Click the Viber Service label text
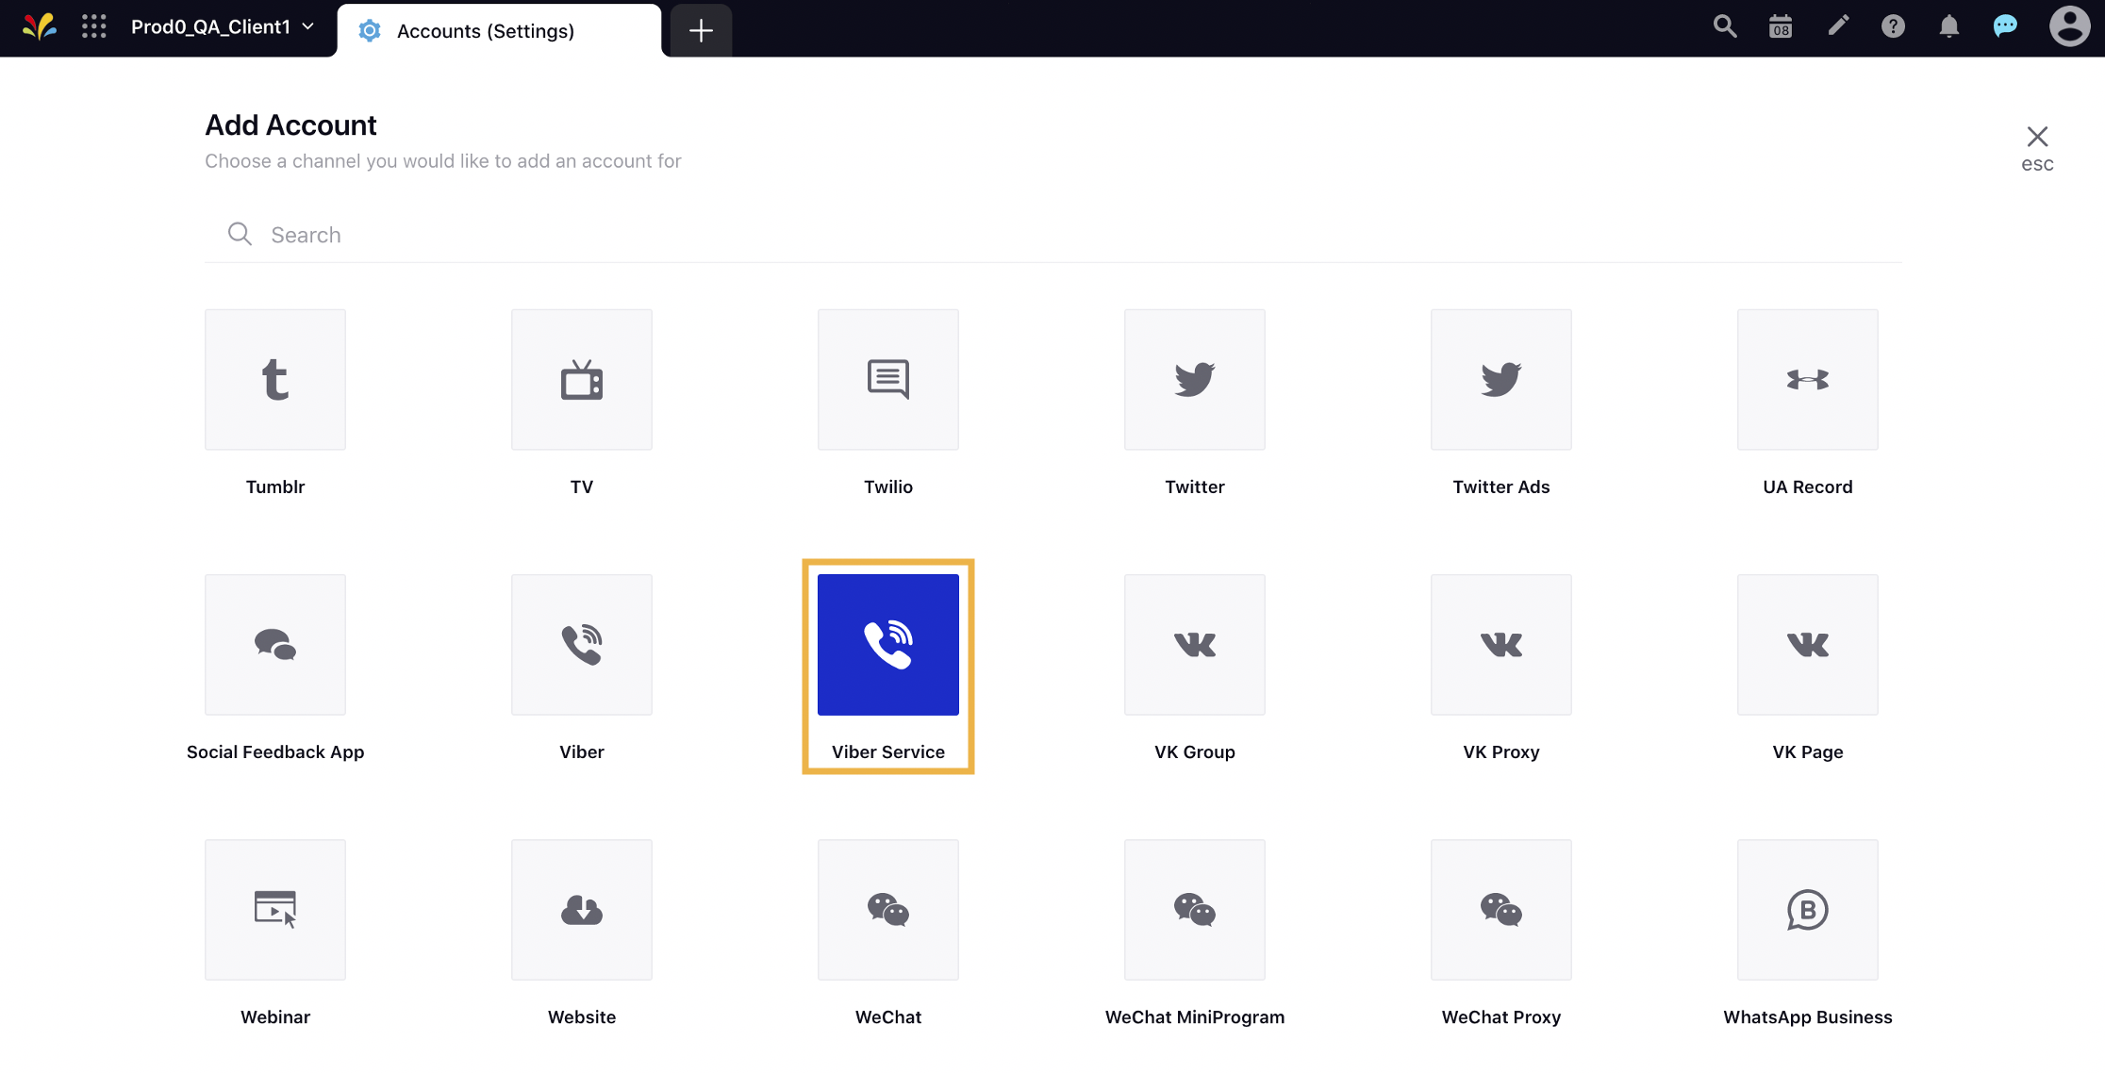 coord(888,751)
